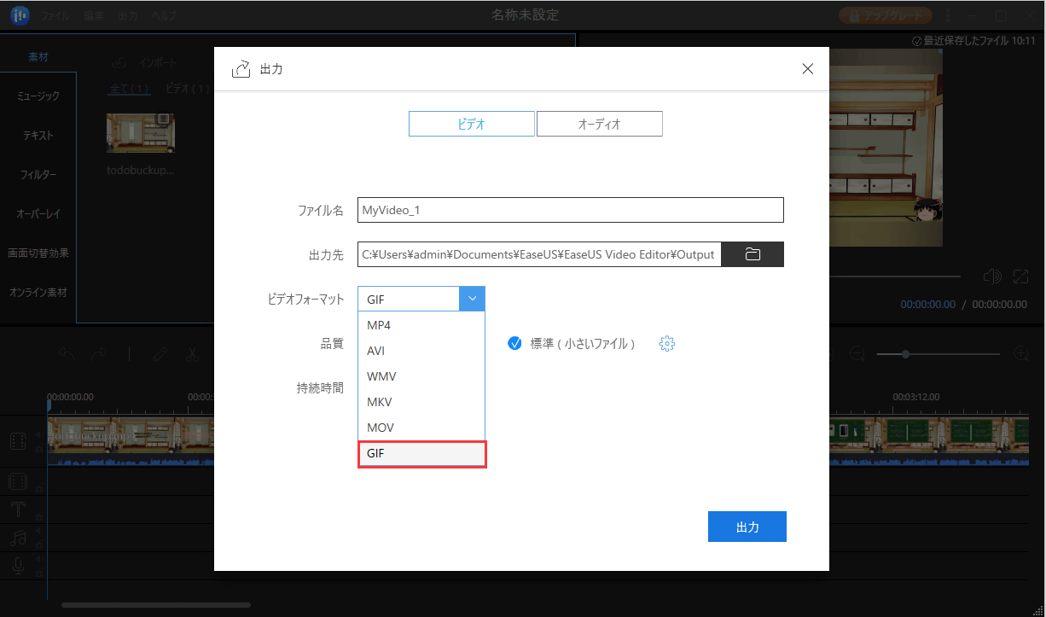
Task: Click the overlay track film icon
Action: tap(18, 481)
